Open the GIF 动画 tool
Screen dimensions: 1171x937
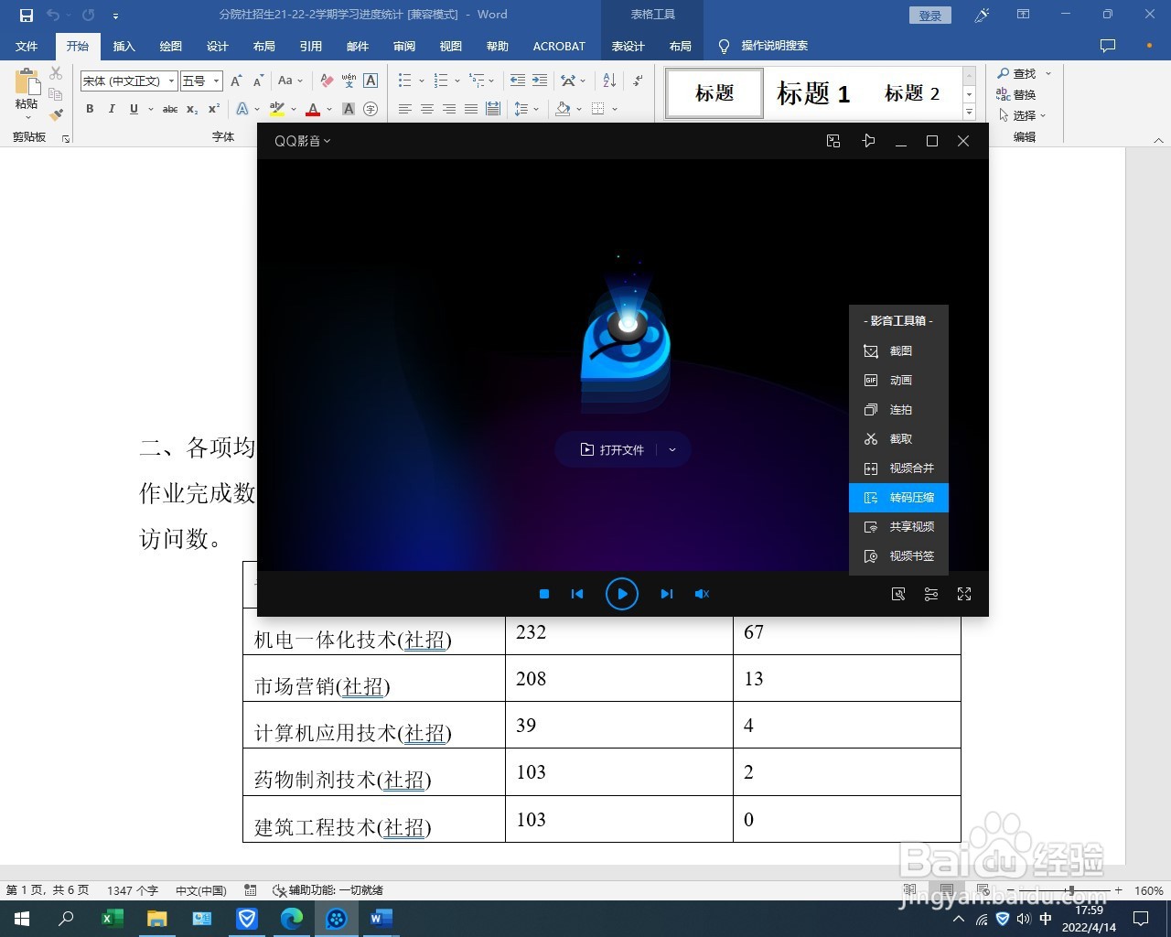899,380
